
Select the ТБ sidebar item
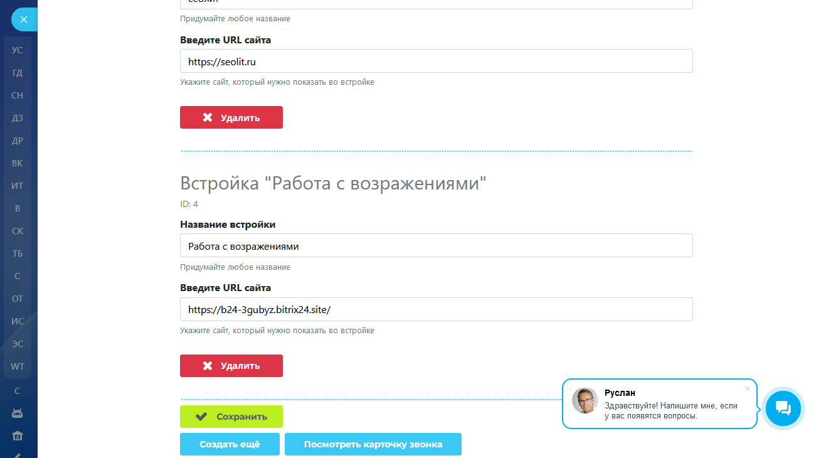tap(18, 253)
